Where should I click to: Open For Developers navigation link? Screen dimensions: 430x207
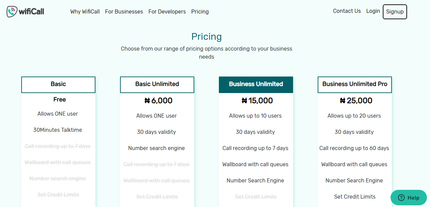click(167, 11)
